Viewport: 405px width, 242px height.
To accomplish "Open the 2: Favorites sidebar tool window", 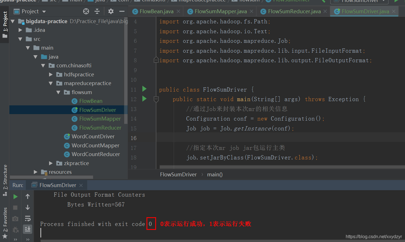I will (x=5, y=223).
